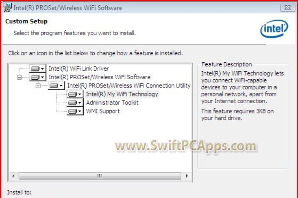The width and height of the screenshot is (298, 198).
Task: Click the 'Custom Setup' heading
Action: 26,21
